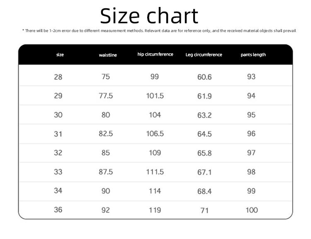
Task: Click waistline value 77.5
Action: point(106,96)
